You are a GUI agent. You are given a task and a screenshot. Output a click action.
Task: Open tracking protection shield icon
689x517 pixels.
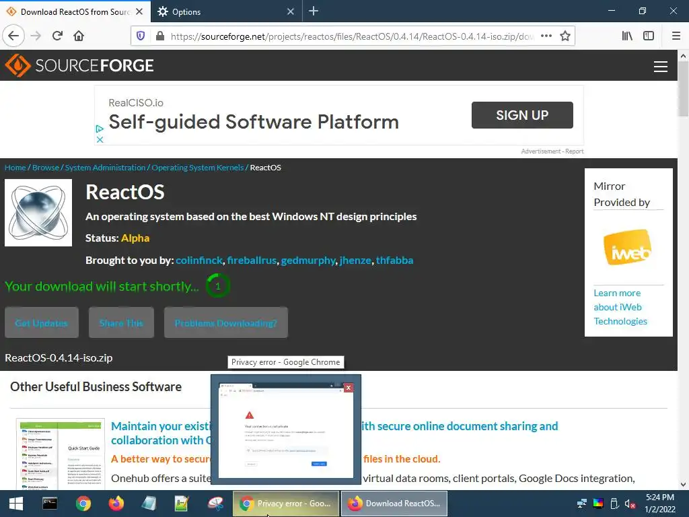point(141,36)
